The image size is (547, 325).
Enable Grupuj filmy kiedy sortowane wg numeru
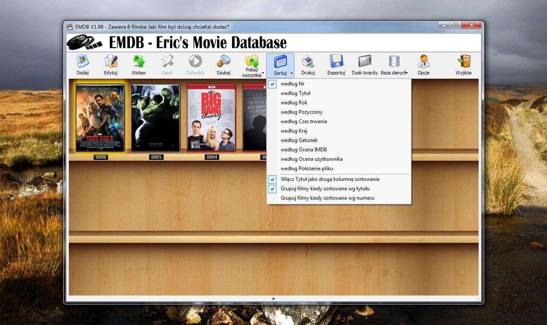339,198
